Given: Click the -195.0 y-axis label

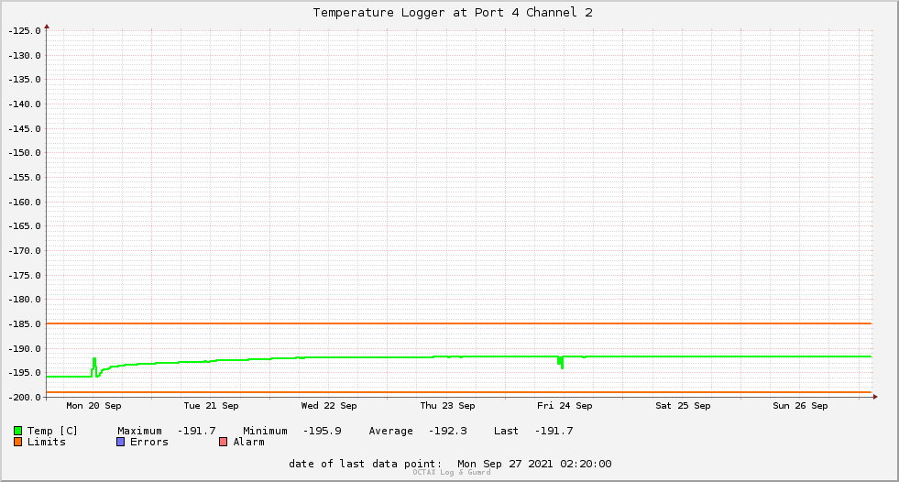Looking at the screenshot, I should pyautogui.click(x=25, y=373).
